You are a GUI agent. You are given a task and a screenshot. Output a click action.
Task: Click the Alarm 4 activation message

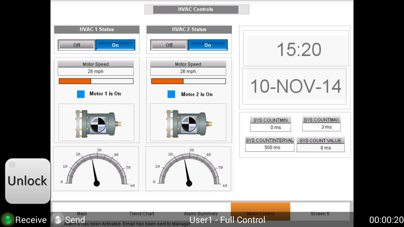[126, 224]
